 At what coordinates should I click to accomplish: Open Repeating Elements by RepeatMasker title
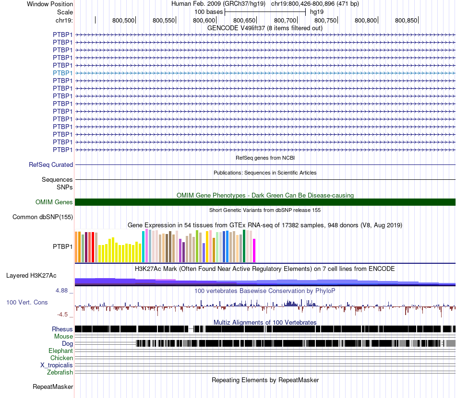click(265, 380)
